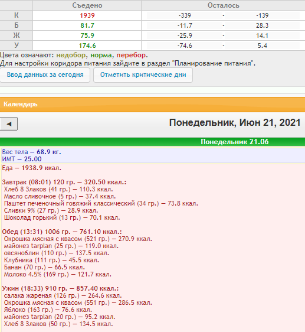Click 'Отметить критические дни' button
This screenshot has height=332, width=305.
[143, 75]
